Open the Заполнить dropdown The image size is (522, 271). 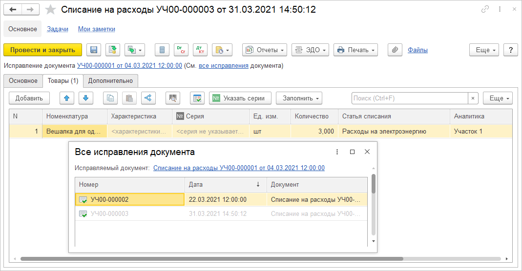[x=299, y=98]
